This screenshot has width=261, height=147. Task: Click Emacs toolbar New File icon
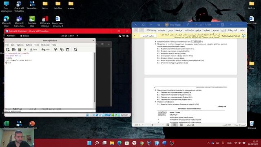8,49
